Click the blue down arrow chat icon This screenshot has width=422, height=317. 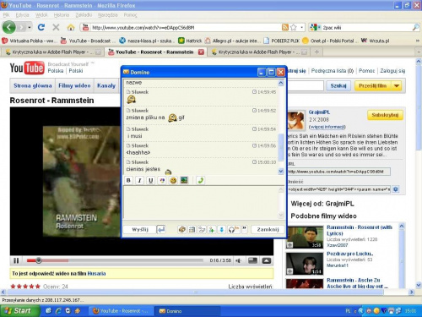pos(221,230)
